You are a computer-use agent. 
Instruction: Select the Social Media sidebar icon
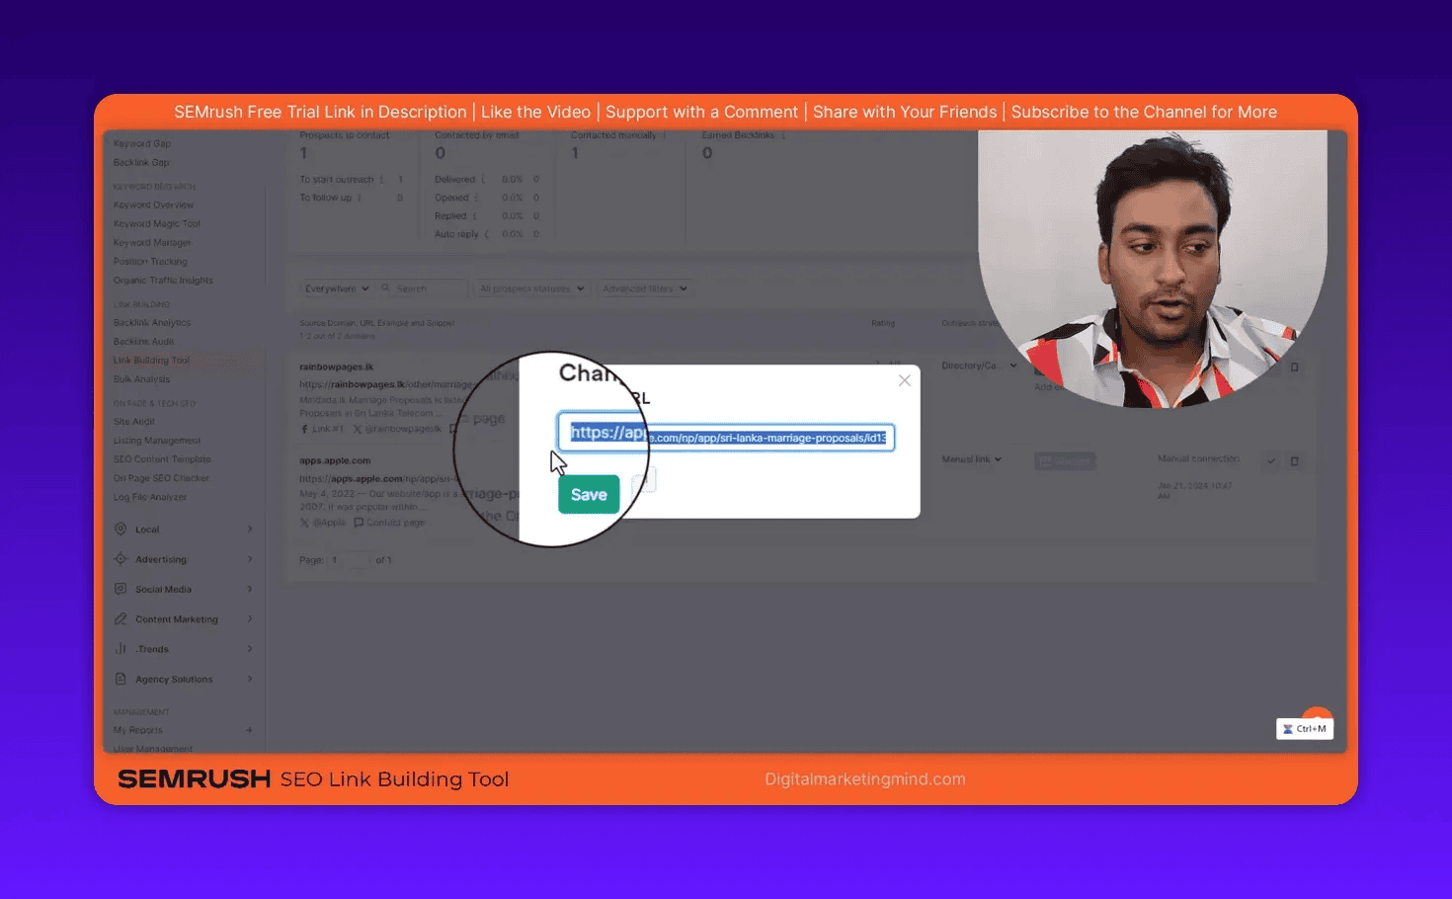point(121,589)
